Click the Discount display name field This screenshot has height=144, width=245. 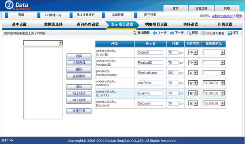150,103
